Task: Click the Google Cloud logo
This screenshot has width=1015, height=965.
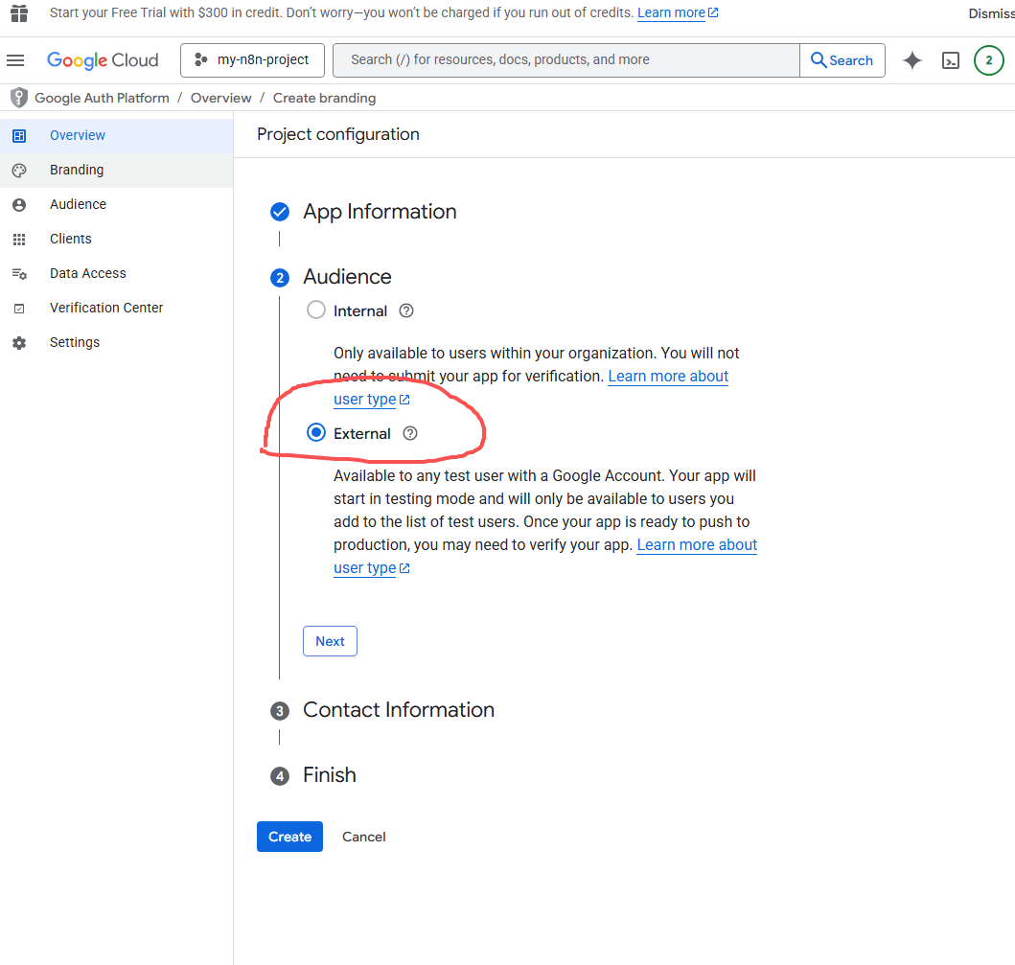Action: [103, 60]
